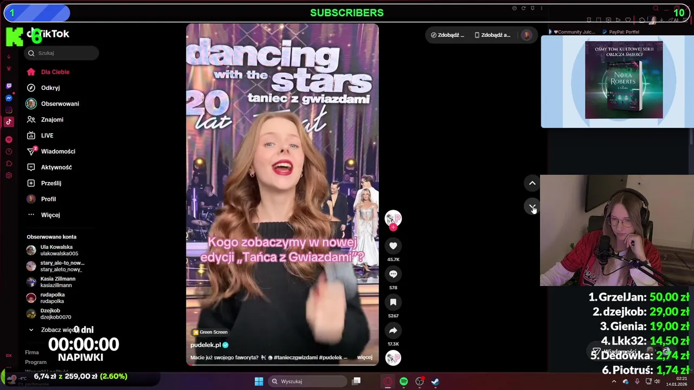The width and height of the screenshot is (694, 390).
Task: Open Instagram in the browser sidebar
Action: click(9, 110)
